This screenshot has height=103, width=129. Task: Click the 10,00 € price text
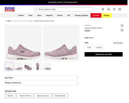coord(87,31)
